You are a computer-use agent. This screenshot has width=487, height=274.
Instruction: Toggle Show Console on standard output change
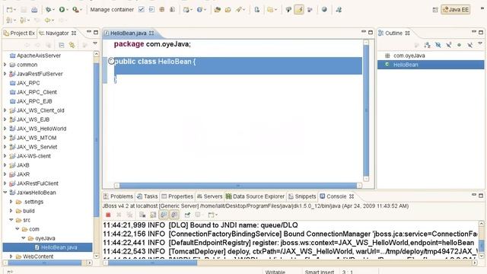164,215
